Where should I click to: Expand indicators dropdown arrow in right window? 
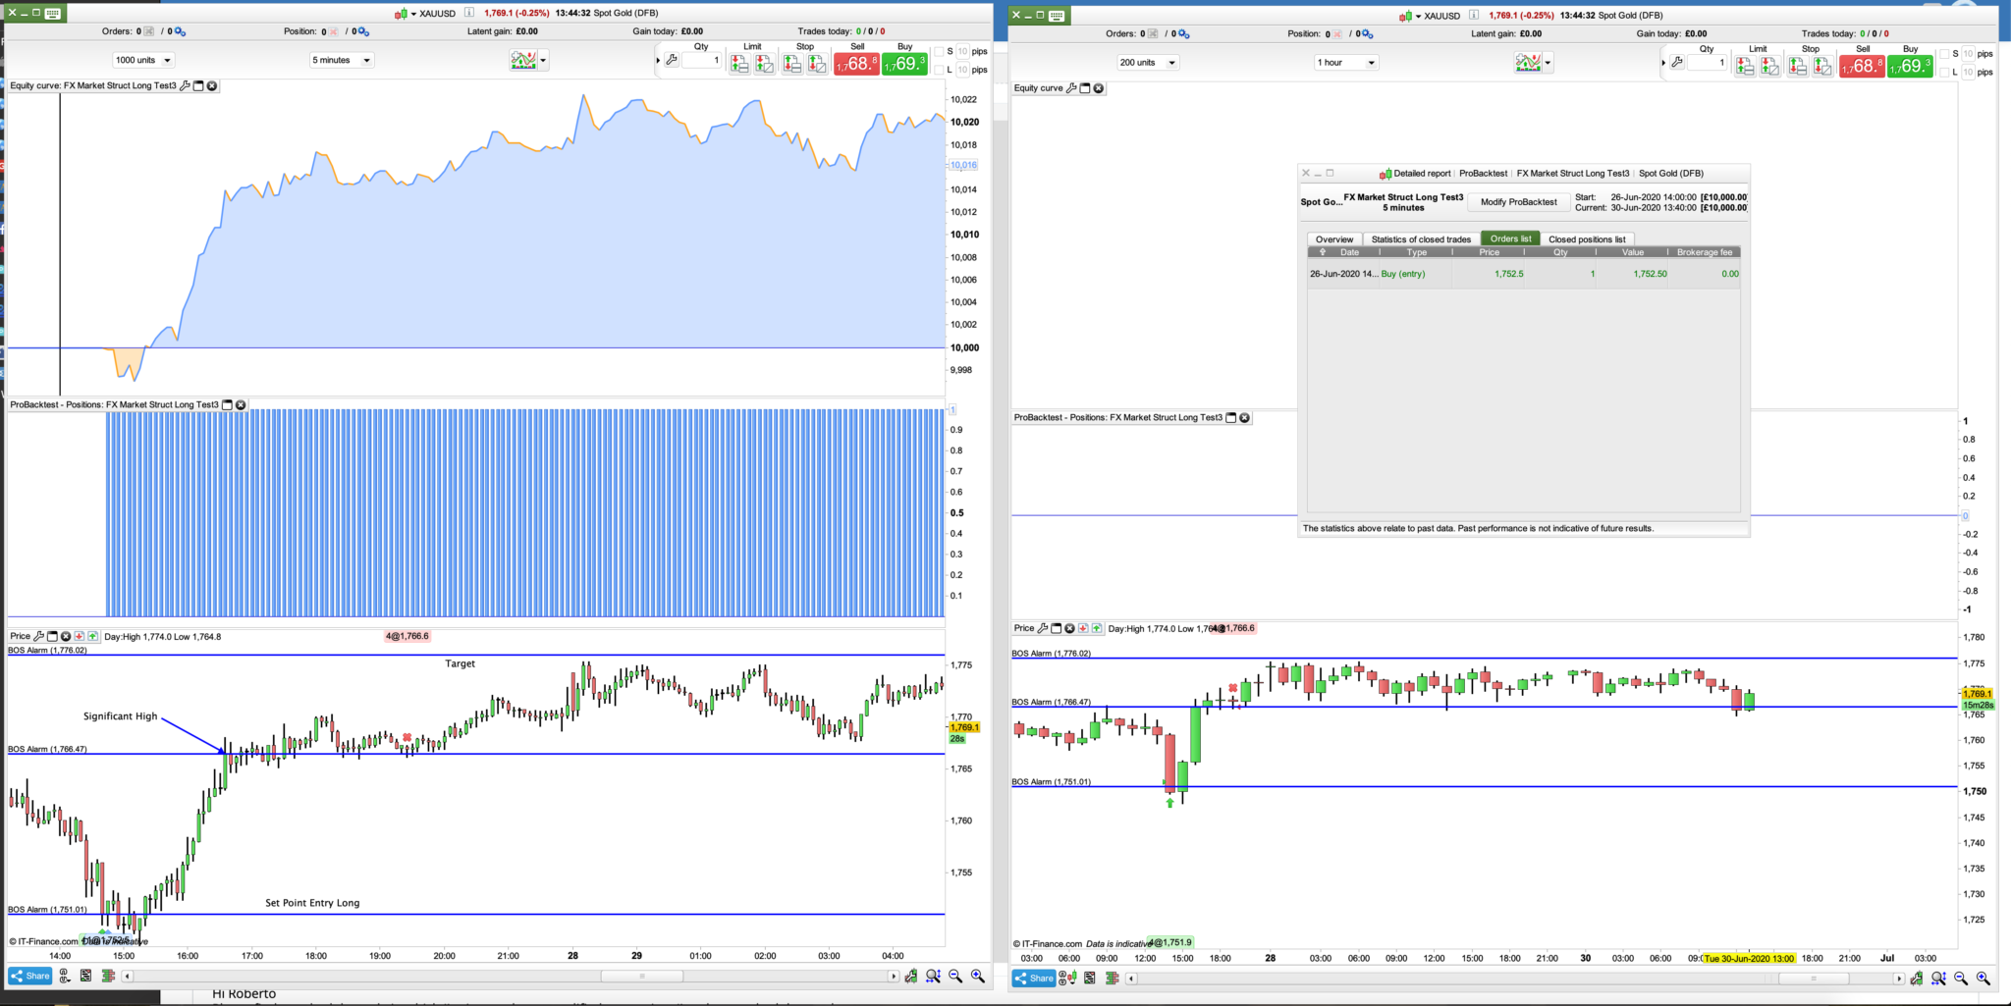tap(1548, 63)
